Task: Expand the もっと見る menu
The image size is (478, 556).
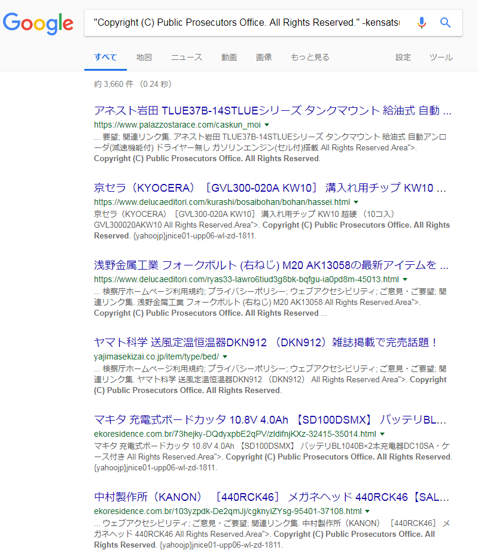Action: (310, 57)
